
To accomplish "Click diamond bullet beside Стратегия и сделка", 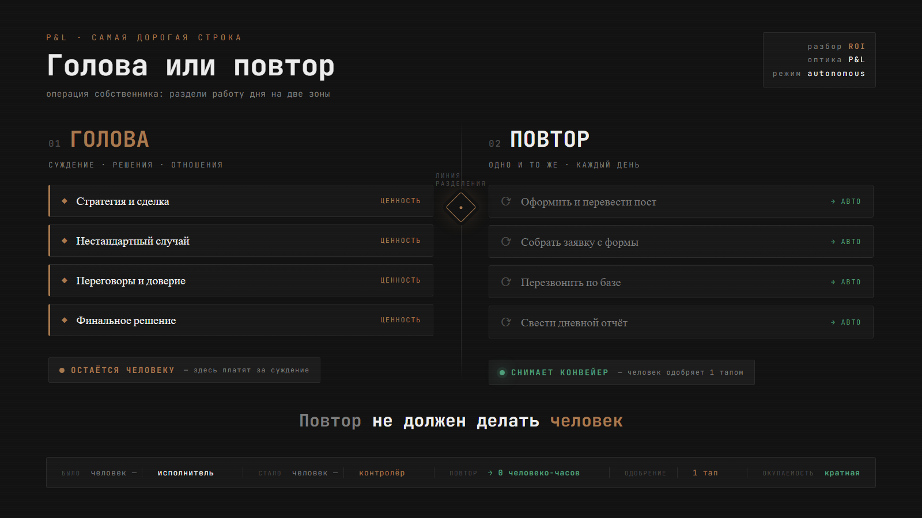I will (x=65, y=201).
